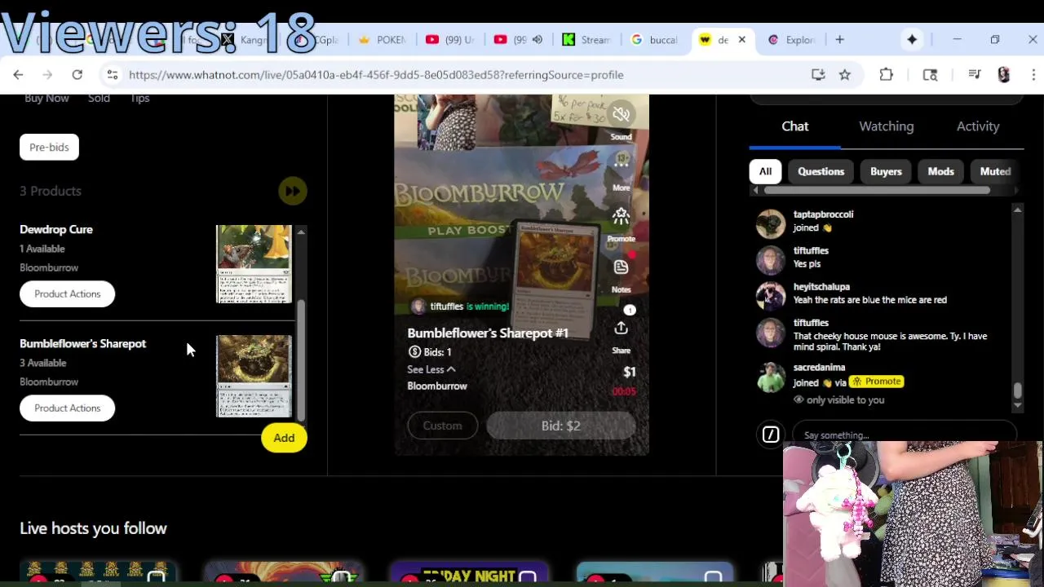Filter chat by Buyers
1044x587 pixels.
point(886,172)
